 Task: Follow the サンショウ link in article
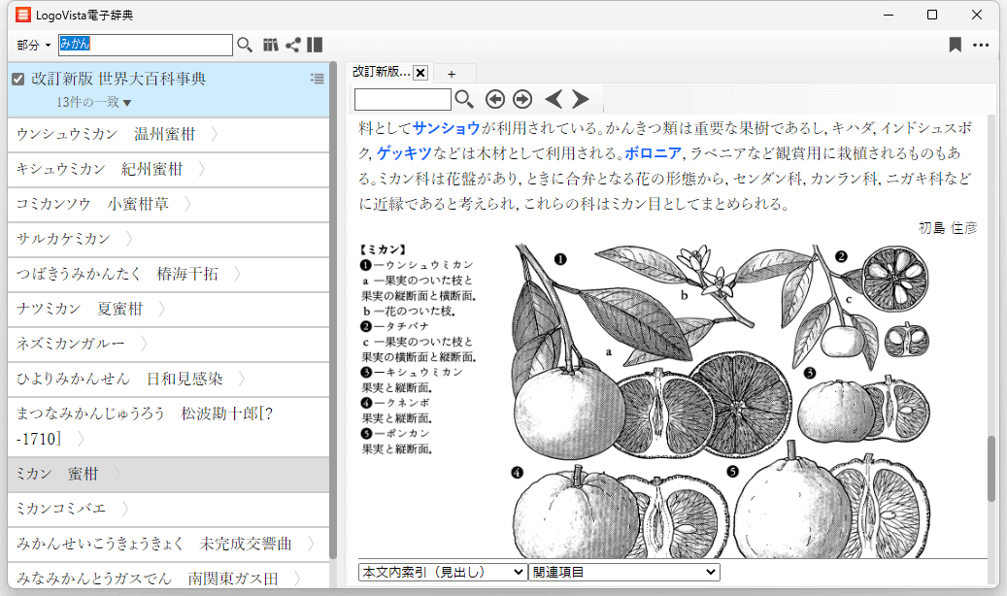coord(446,128)
